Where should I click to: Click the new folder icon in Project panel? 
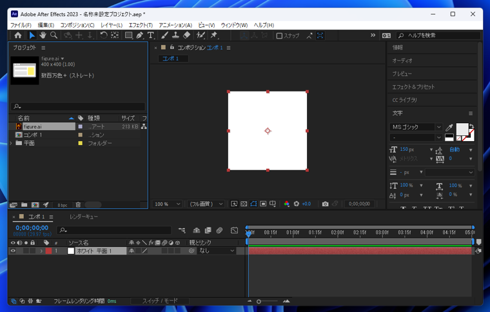[x=24, y=205]
